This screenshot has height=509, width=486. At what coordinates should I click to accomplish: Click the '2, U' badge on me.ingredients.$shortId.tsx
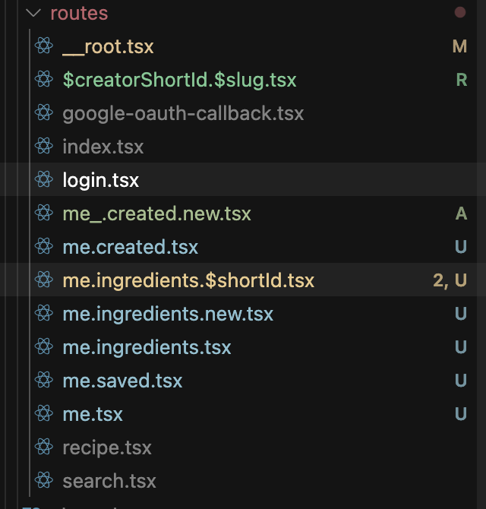450,280
